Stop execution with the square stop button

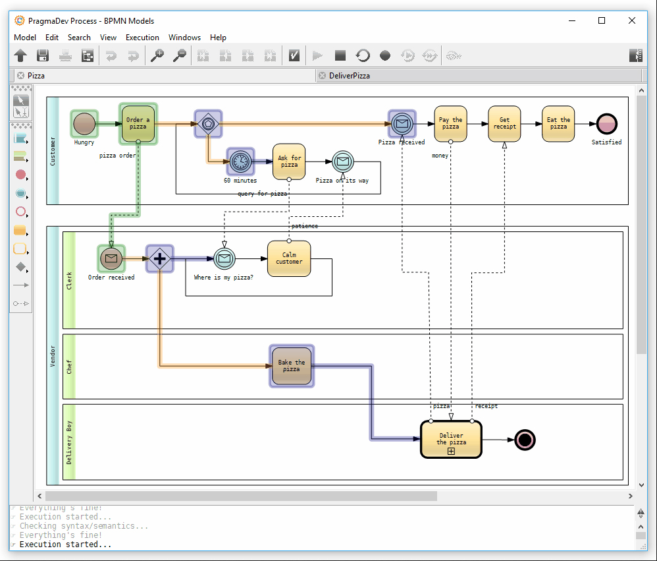pos(340,56)
